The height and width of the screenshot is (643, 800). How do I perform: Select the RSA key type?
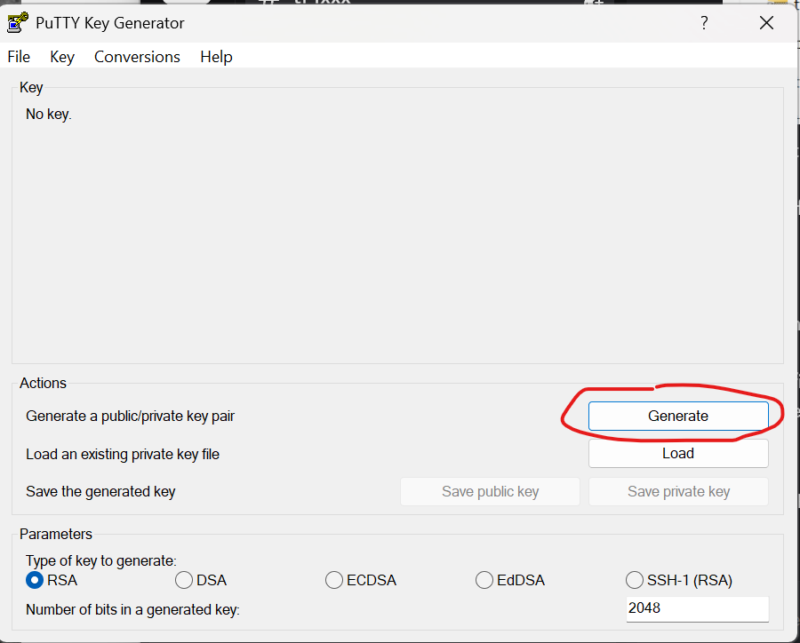coord(36,580)
